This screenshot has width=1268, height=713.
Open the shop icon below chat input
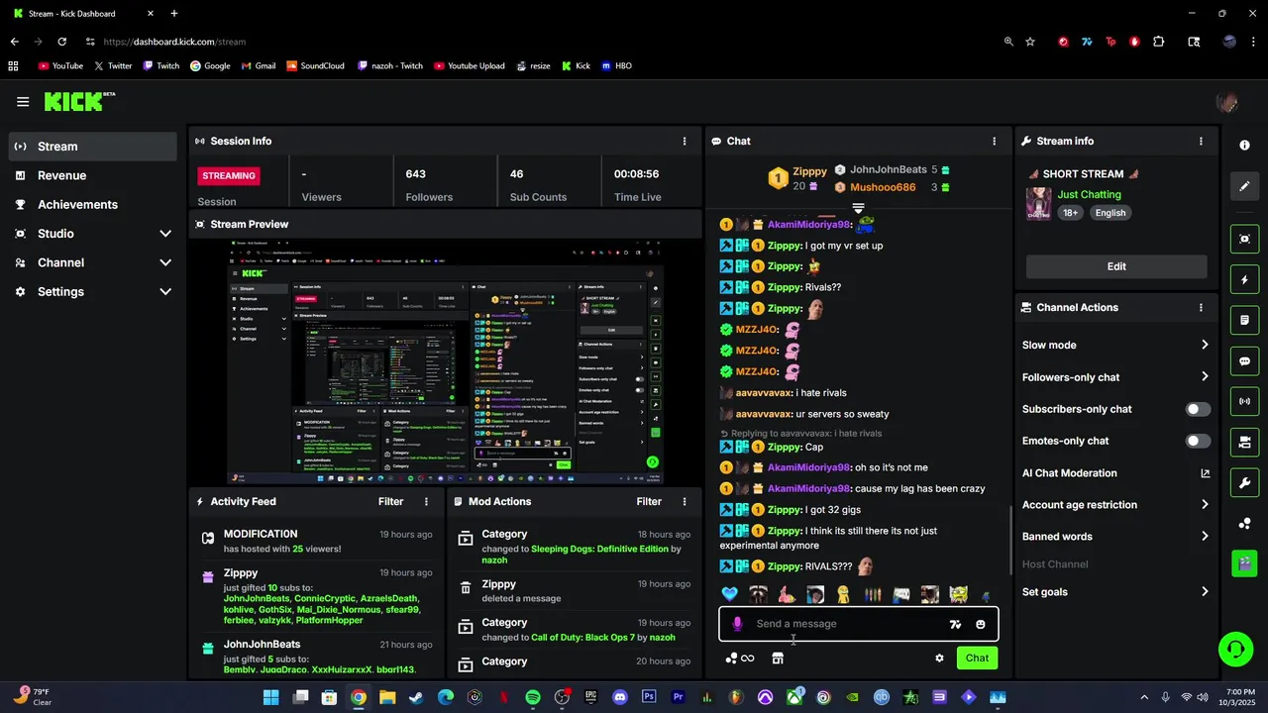pos(778,658)
